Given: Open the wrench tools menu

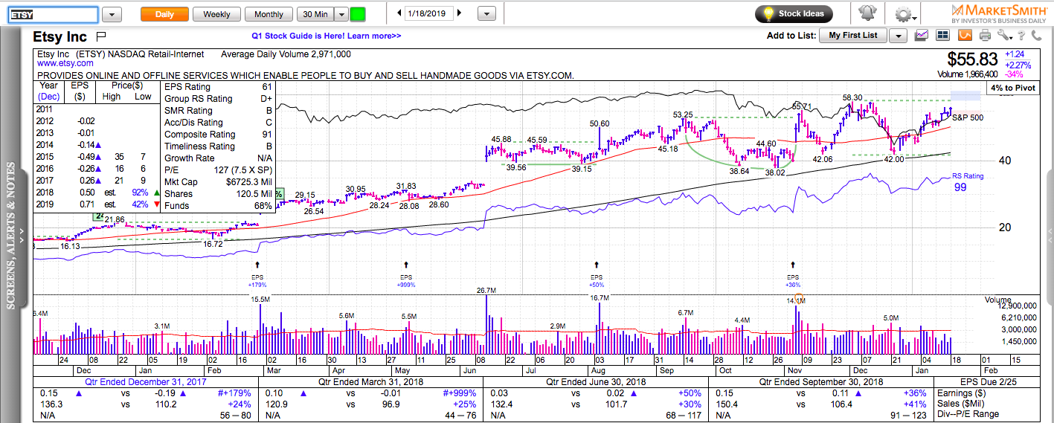Looking at the screenshot, I should click(x=1005, y=35).
